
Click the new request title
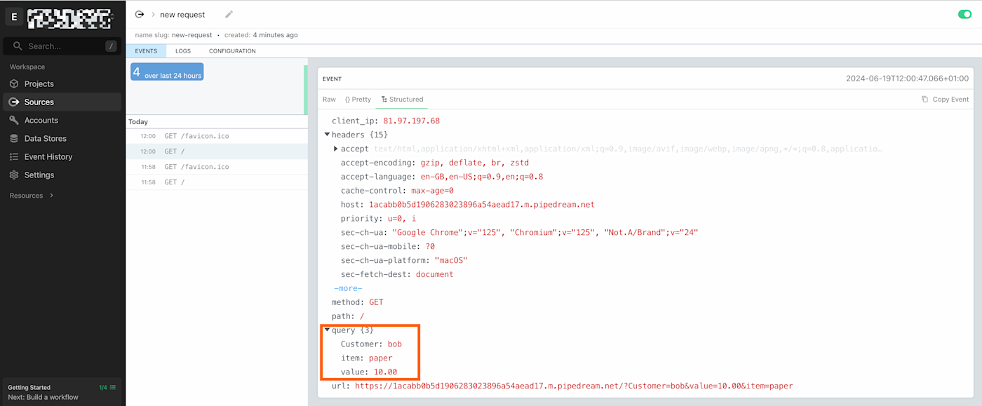(182, 14)
